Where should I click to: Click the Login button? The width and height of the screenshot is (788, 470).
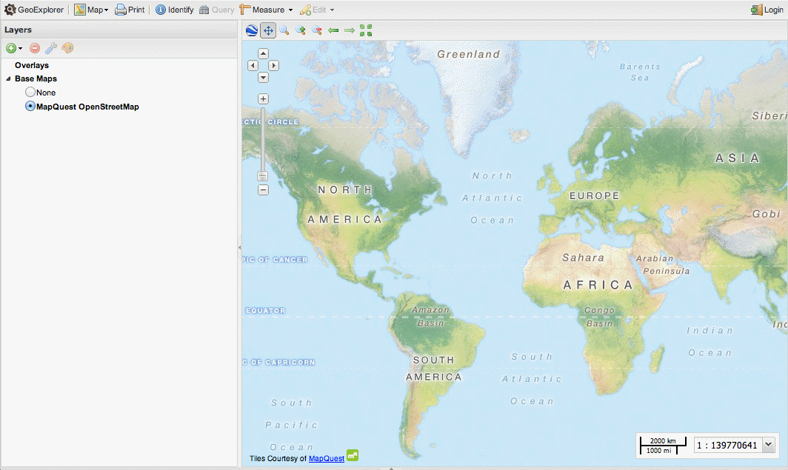768,10
